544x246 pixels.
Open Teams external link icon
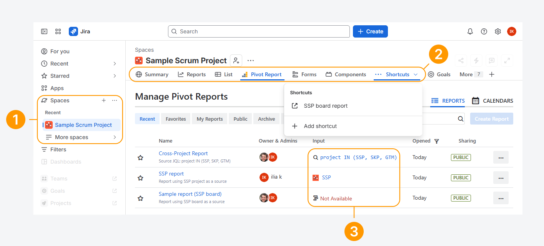pos(114,179)
